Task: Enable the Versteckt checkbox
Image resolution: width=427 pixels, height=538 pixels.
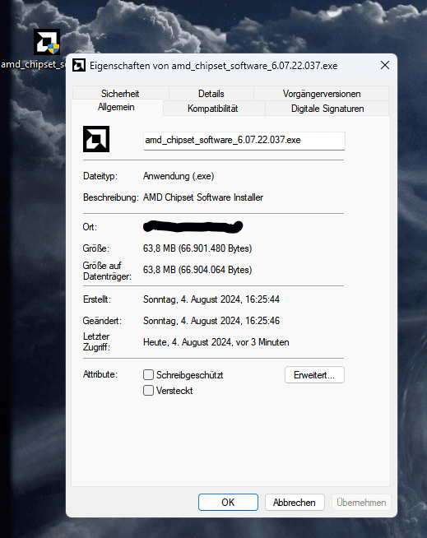Action: [x=148, y=391]
